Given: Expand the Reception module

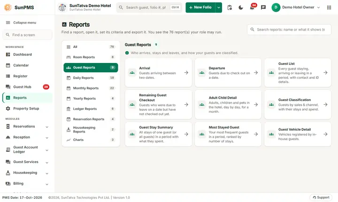Looking at the screenshot, I should (27, 137).
